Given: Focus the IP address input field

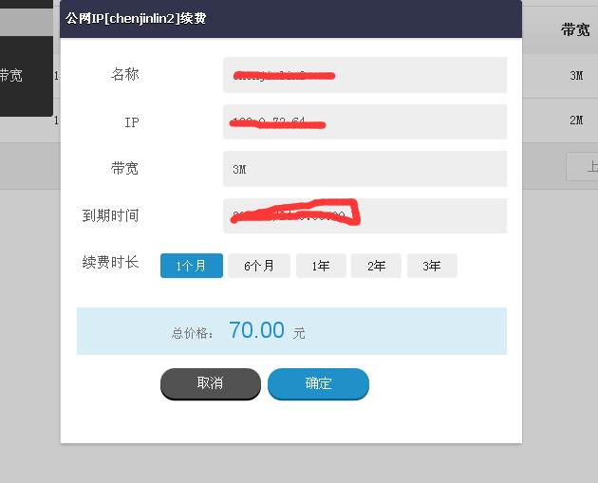Looking at the screenshot, I should tap(364, 122).
